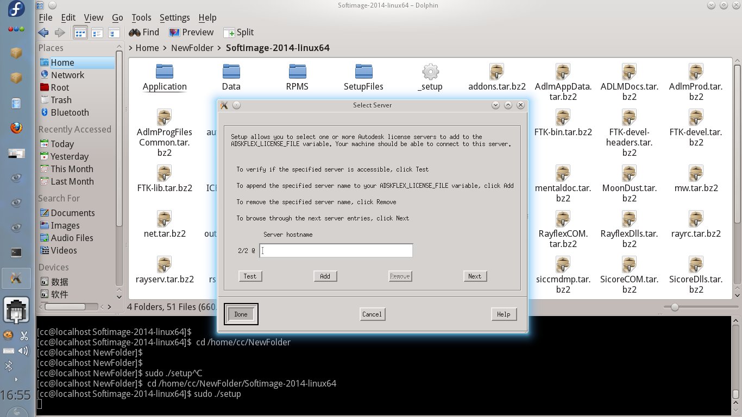Select the SetupFiles folder icon
This screenshot has width=742, height=417.
point(363,71)
